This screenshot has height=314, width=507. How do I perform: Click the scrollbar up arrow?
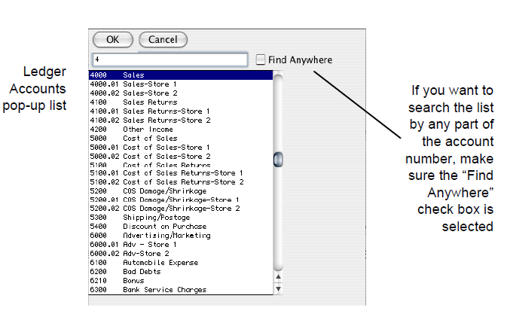click(x=277, y=279)
